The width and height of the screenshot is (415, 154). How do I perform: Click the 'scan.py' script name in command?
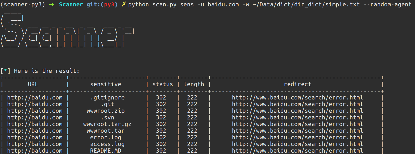[x=165, y=5]
